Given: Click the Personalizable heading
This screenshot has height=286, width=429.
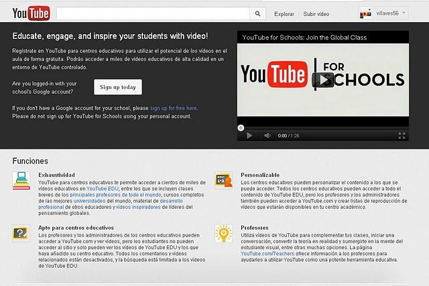Looking at the screenshot, I should pos(260,175).
